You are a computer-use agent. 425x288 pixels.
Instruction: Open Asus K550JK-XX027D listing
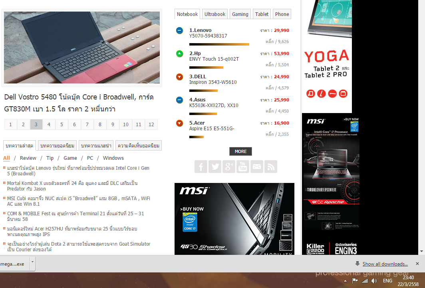tap(214, 102)
